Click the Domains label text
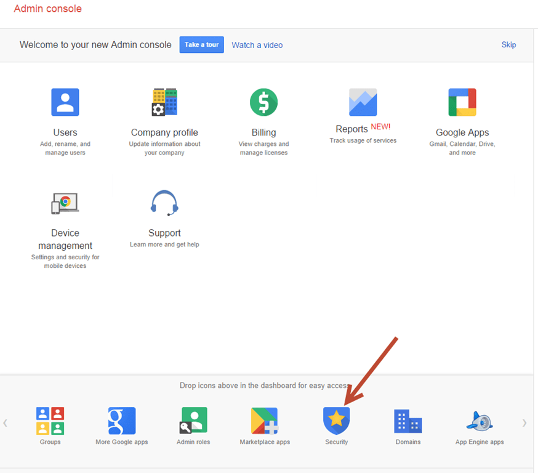Screen dimensions: 538x473 coord(408,442)
